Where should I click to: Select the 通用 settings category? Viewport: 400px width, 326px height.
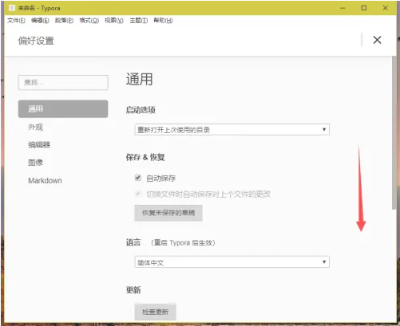click(63, 108)
